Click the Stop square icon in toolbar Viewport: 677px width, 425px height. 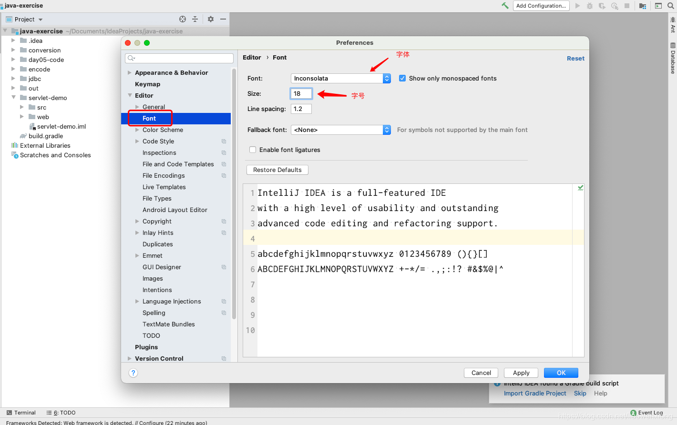click(627, 6)
